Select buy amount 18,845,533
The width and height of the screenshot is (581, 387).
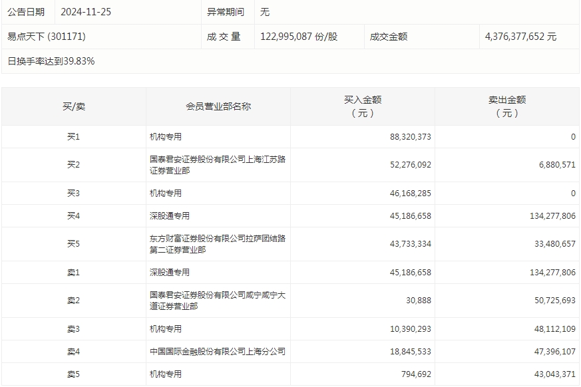pyautogui.click(x=410, y=352)
